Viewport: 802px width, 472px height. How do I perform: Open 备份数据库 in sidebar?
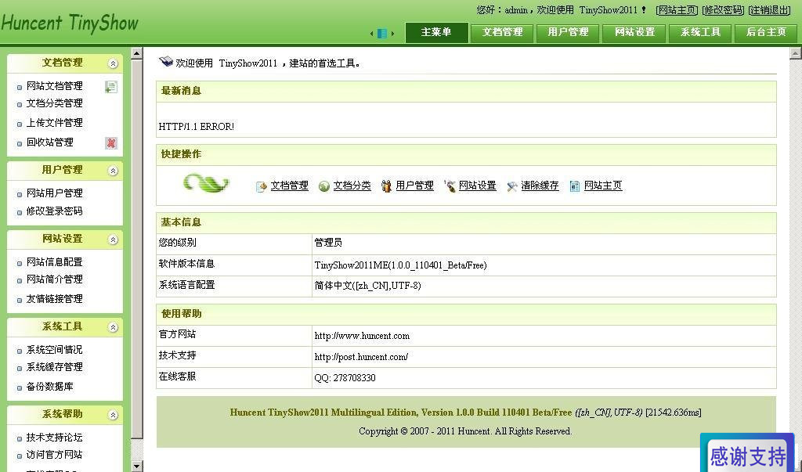click(49, 387)
